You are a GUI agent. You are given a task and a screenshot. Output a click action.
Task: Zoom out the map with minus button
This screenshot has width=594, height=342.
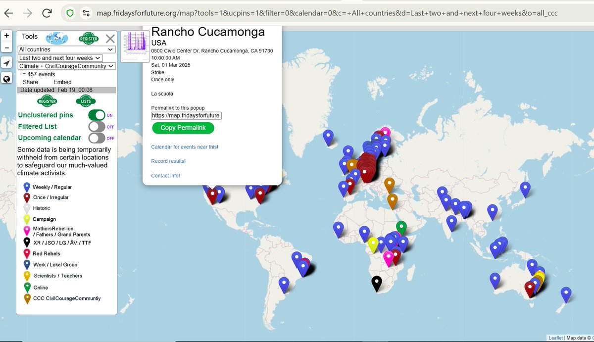tap(6, 48)
